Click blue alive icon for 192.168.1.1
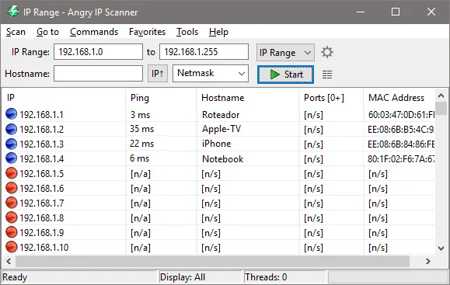The width and height of the screenshot is (450, 285). [x=11, y=114]
